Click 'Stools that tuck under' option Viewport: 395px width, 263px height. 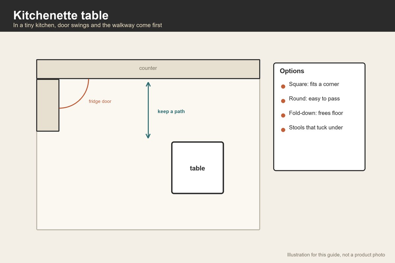pos(316,128)
